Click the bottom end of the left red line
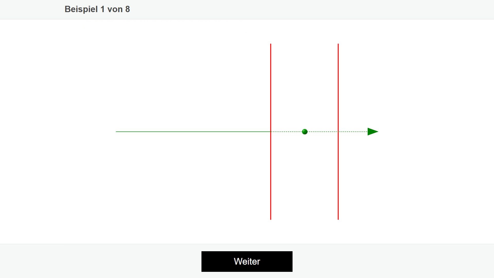This screenshot has height=278, width=494. coord(271,219)
